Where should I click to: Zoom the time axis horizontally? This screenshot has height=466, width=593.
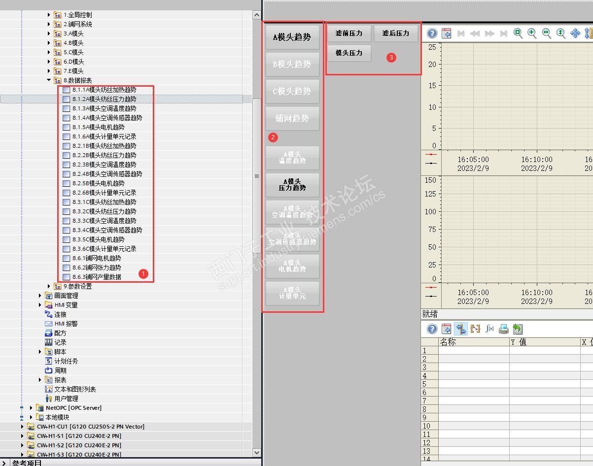546,33
